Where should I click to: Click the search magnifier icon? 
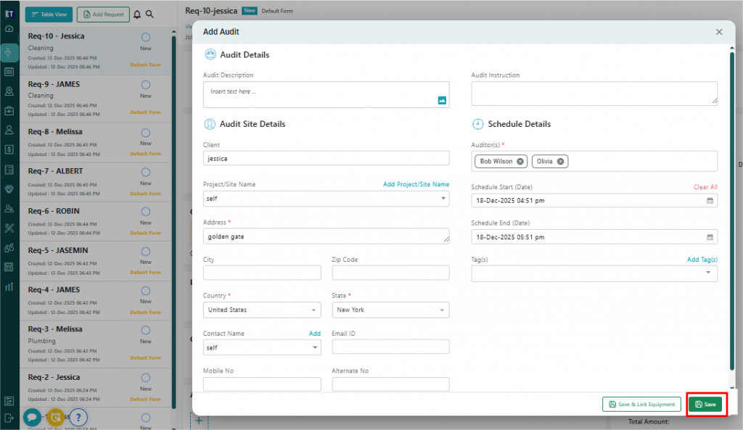[x=149, y=15]
